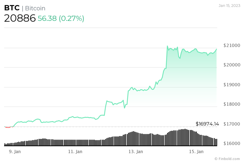
Task: Click the Bitcoin name label
Action: (35, 8)
